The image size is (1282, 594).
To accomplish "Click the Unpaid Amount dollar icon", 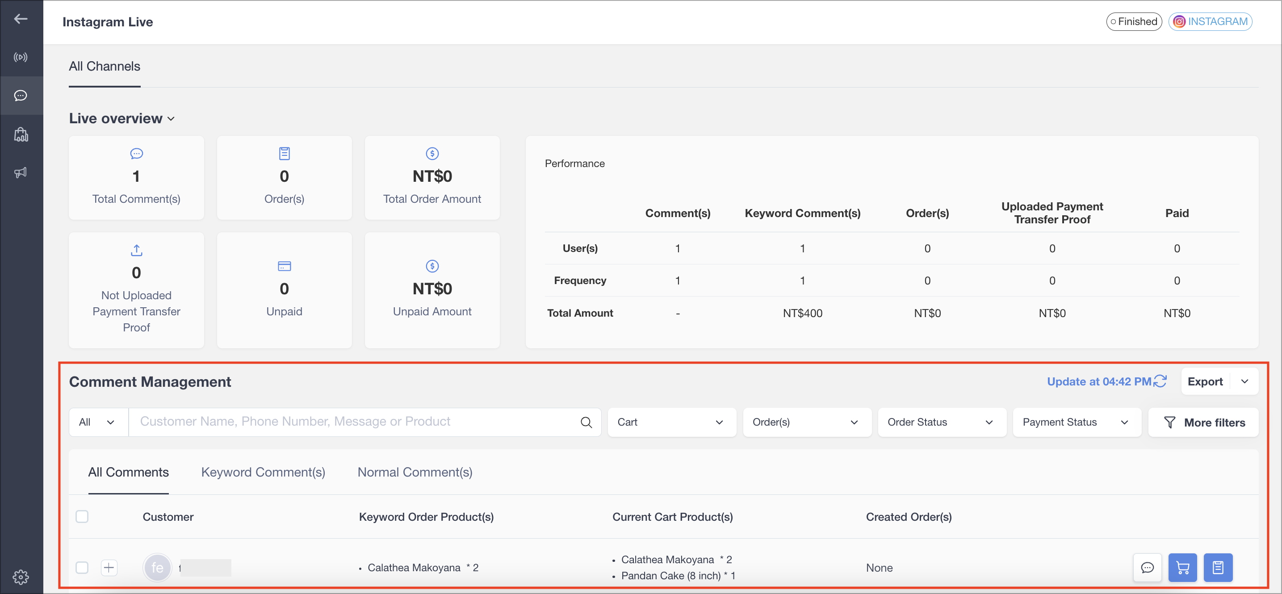I will (x=432, y=266).
